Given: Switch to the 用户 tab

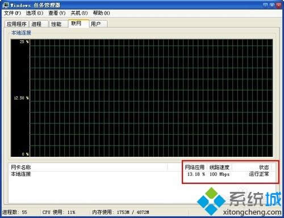Looking at the screenshot, I should 98,24.
